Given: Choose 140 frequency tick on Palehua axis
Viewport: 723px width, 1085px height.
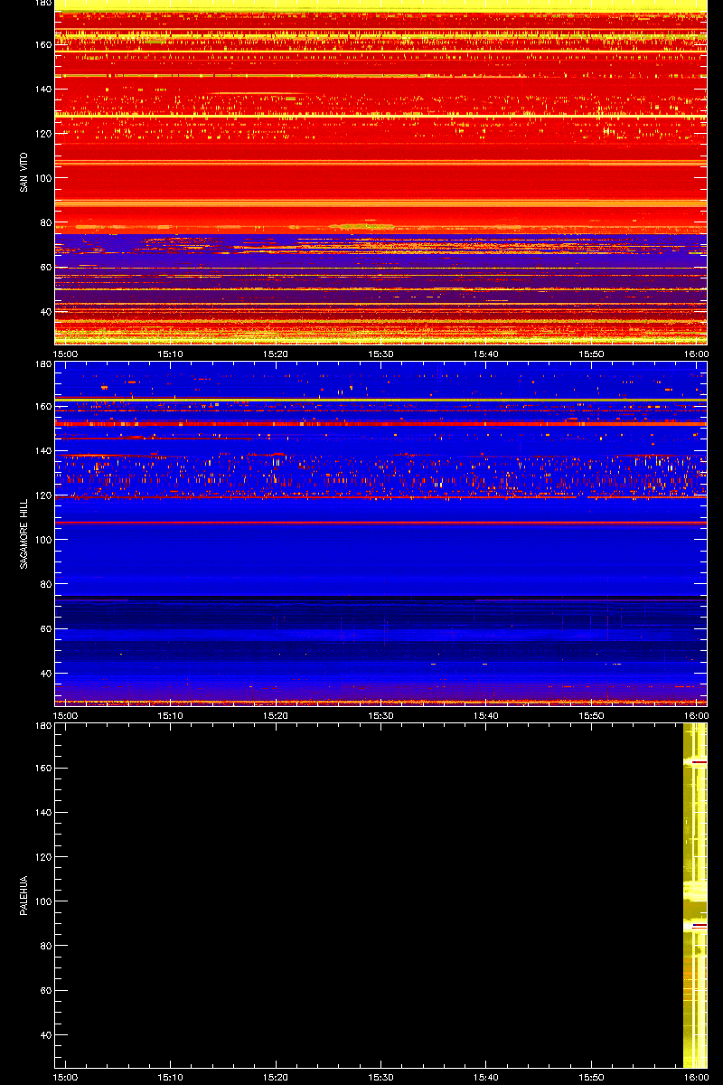Looking at the screenshot, I should (x=42, y=812).
